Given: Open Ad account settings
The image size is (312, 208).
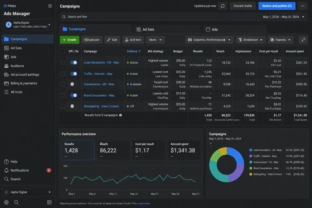Looking at the screenshot, I should [22, 75].
